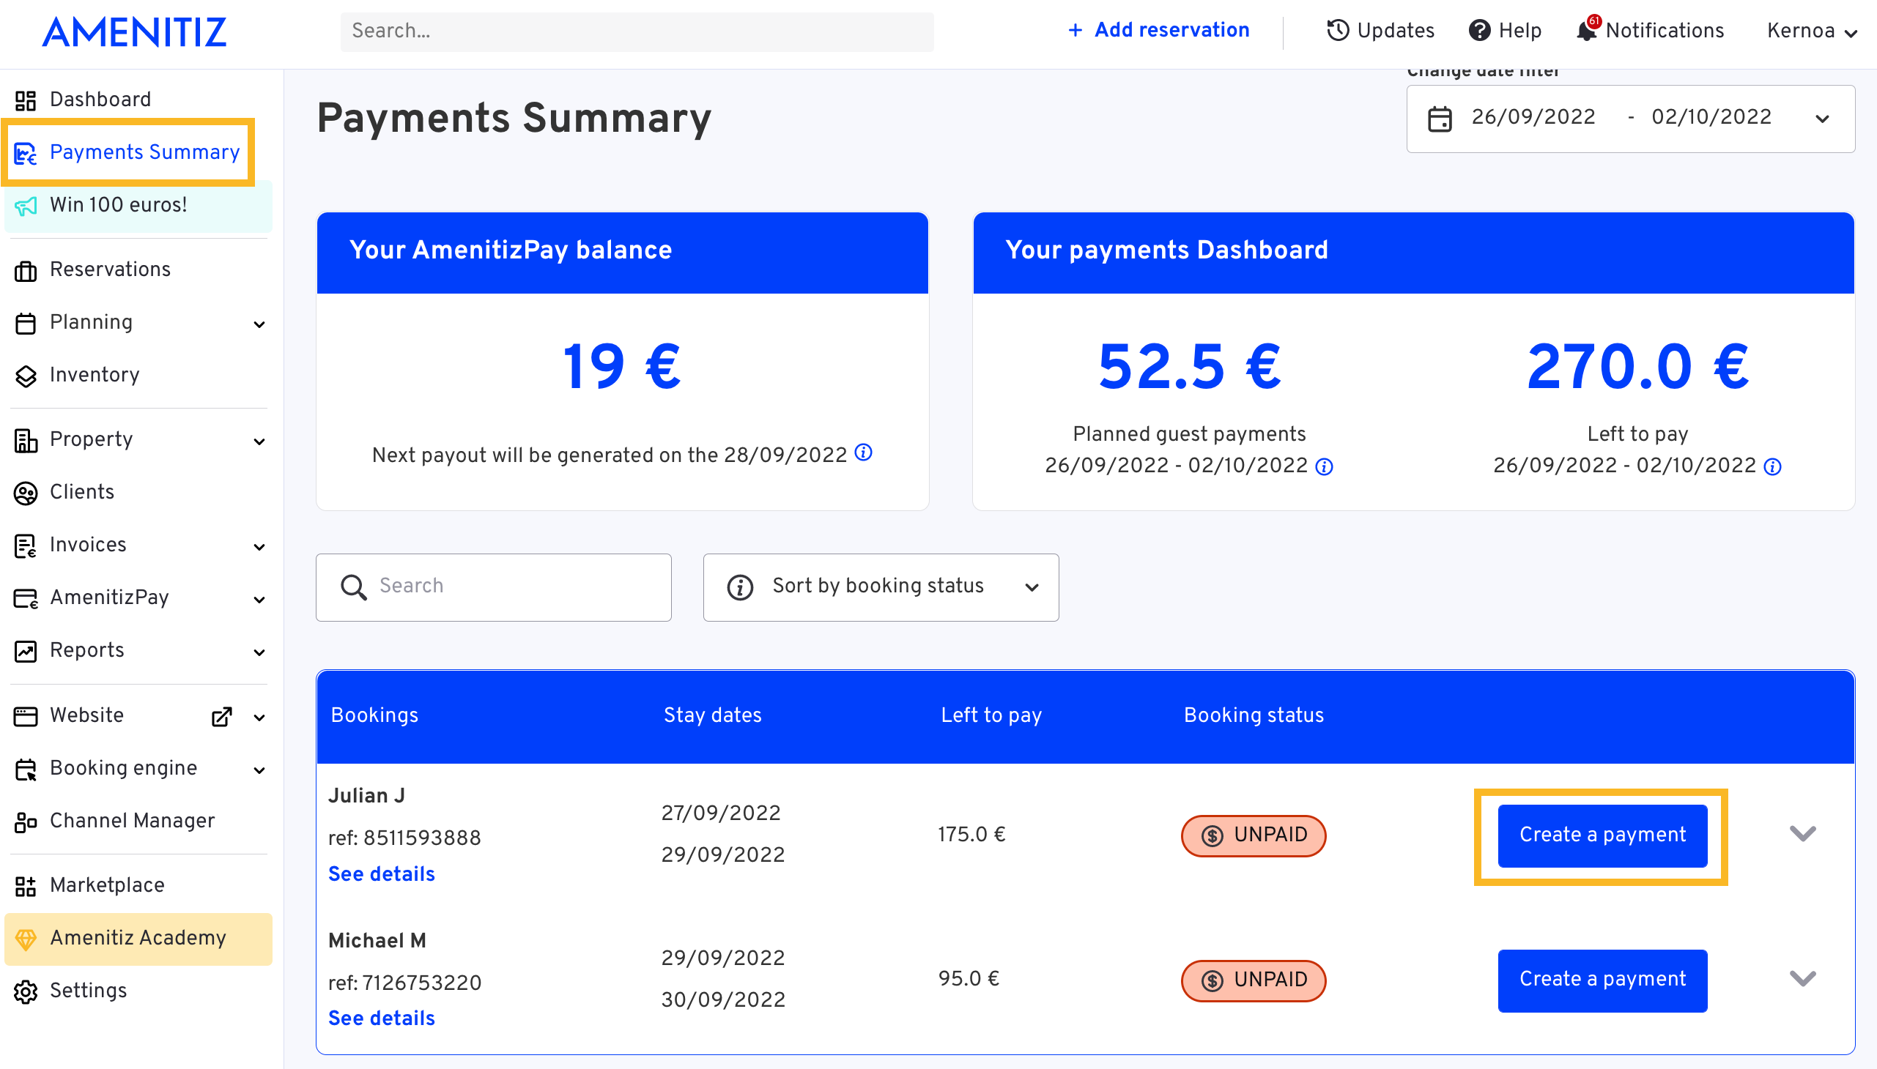Click the Amenitiz Academy diamond icon
Viewport: 1877px width, 1069px height.
pyautogui.click(x=26, y=940)
